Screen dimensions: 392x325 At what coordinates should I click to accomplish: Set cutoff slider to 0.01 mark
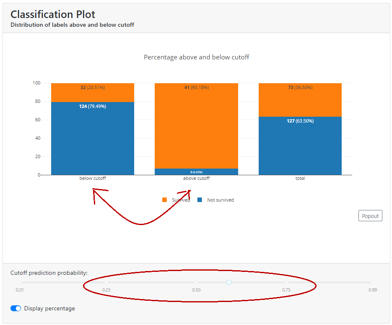20,282
